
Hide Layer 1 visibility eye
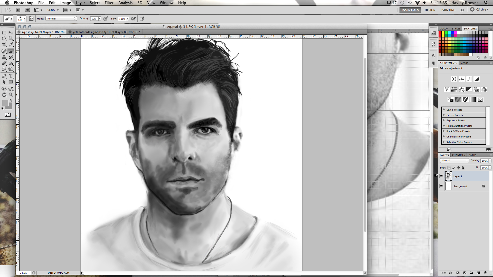click(x=441, y=176)
